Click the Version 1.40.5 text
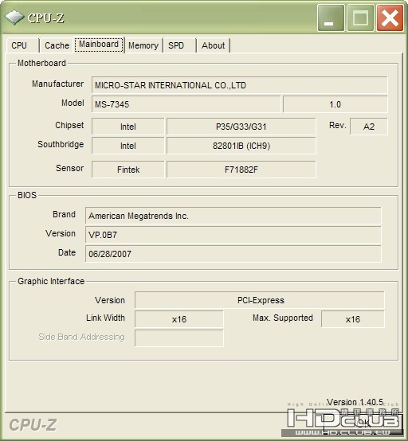This screenshot has width=408, height=441. 355,402
